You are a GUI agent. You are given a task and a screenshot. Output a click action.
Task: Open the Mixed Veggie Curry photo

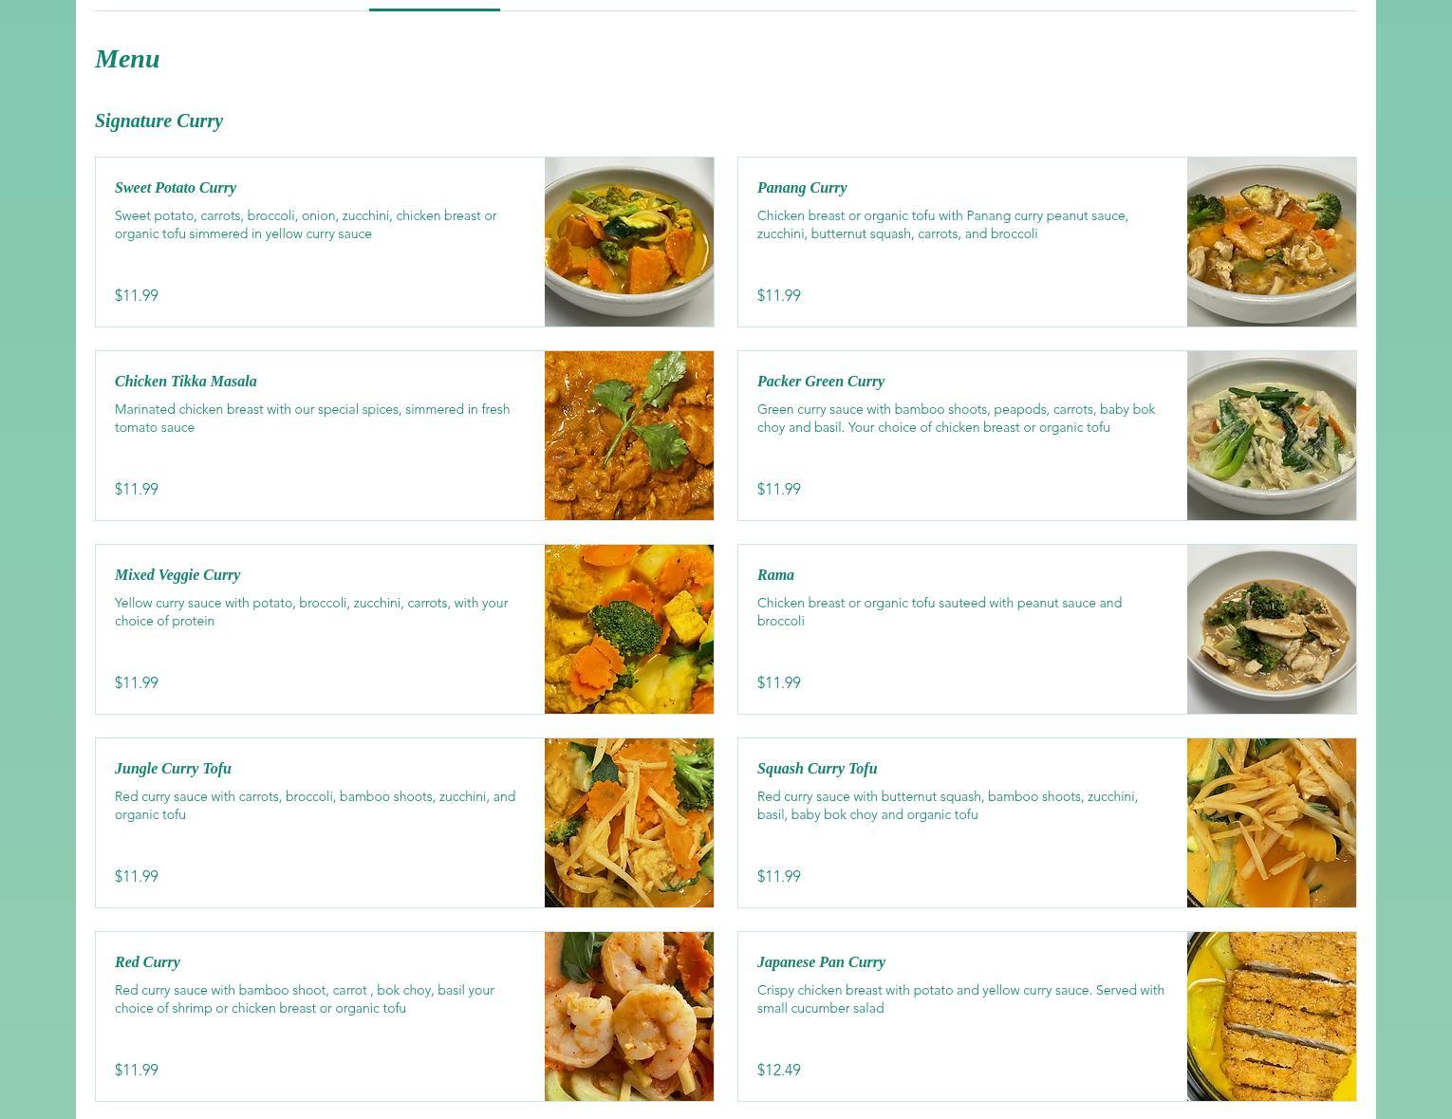[629, 629]
